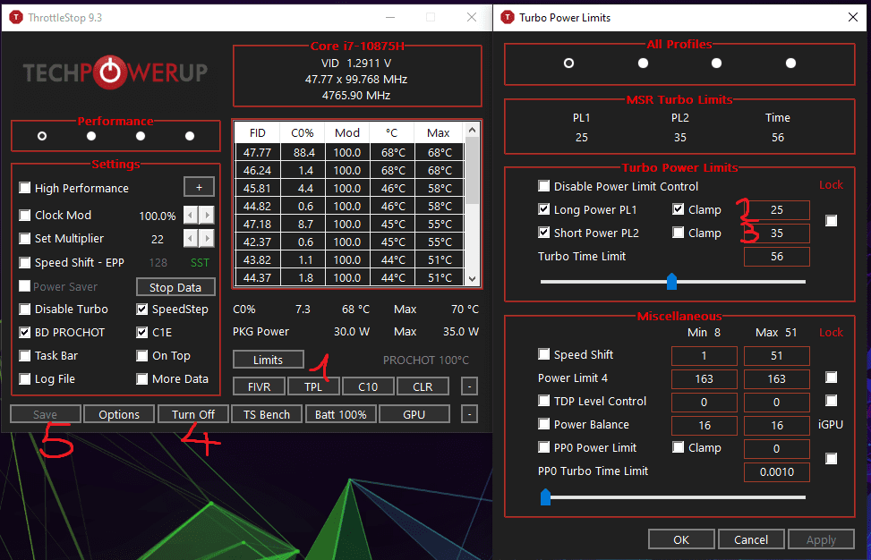Select the third Performance profile radio button

point(141,136)
